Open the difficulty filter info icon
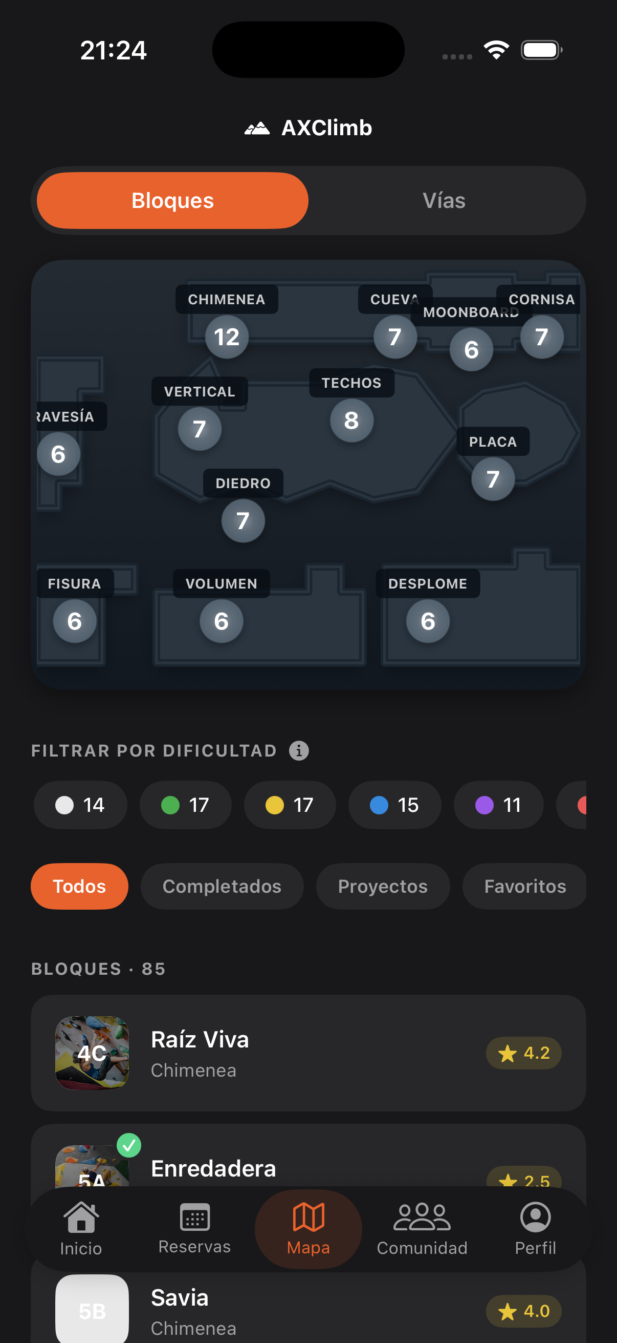 (299, 751)
